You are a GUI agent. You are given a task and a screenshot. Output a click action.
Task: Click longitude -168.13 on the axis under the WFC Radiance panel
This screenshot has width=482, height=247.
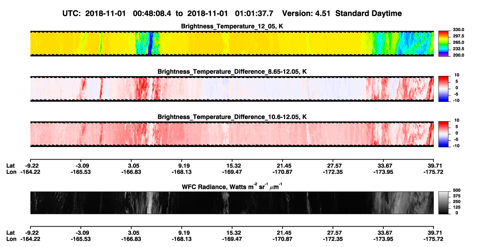[181, 239]
